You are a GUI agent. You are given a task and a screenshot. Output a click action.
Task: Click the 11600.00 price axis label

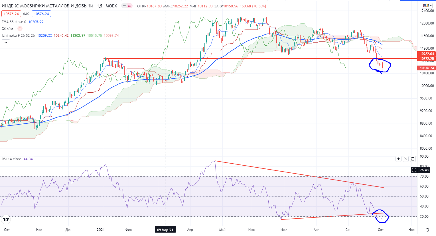[427, 36]
